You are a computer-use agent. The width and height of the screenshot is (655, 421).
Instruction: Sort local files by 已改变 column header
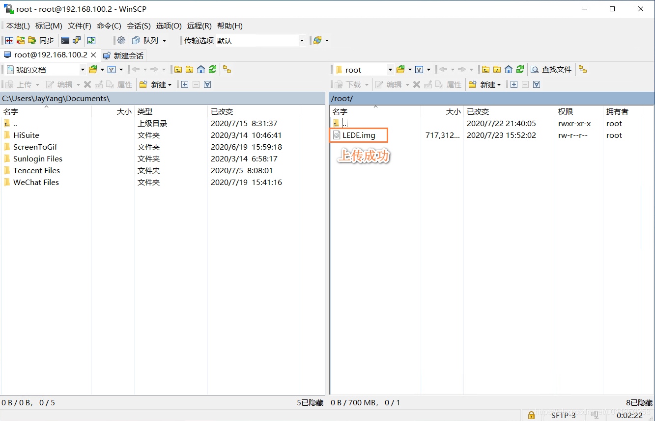coord(253,112)
